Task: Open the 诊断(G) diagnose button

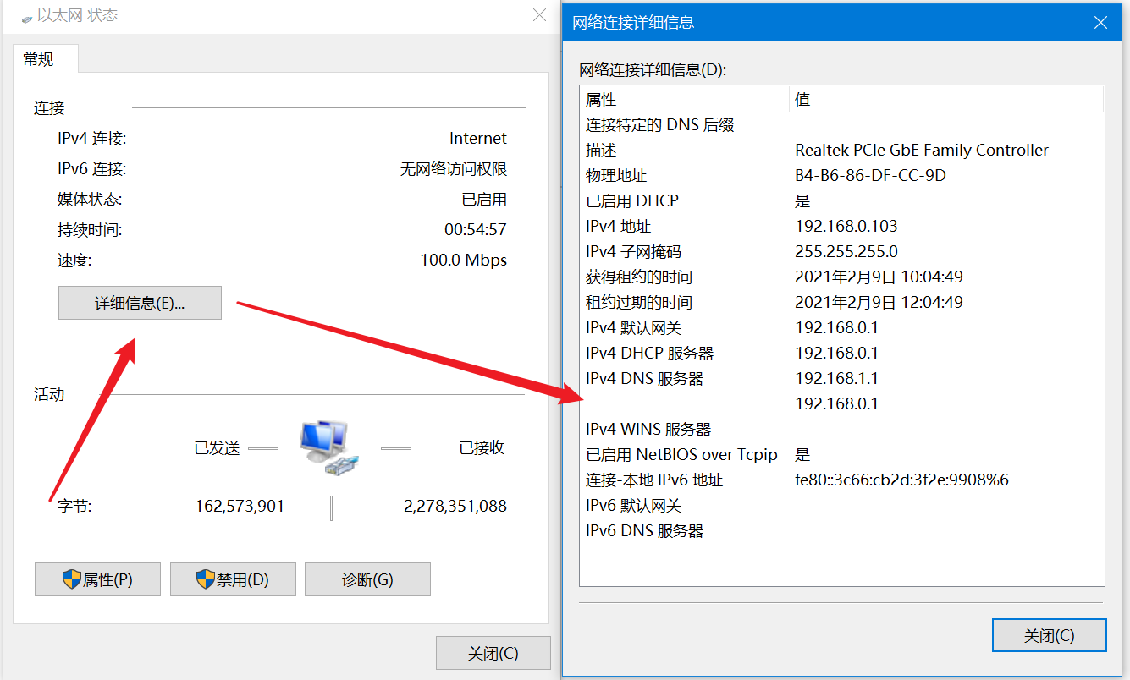Action: [x=367, y=580]
